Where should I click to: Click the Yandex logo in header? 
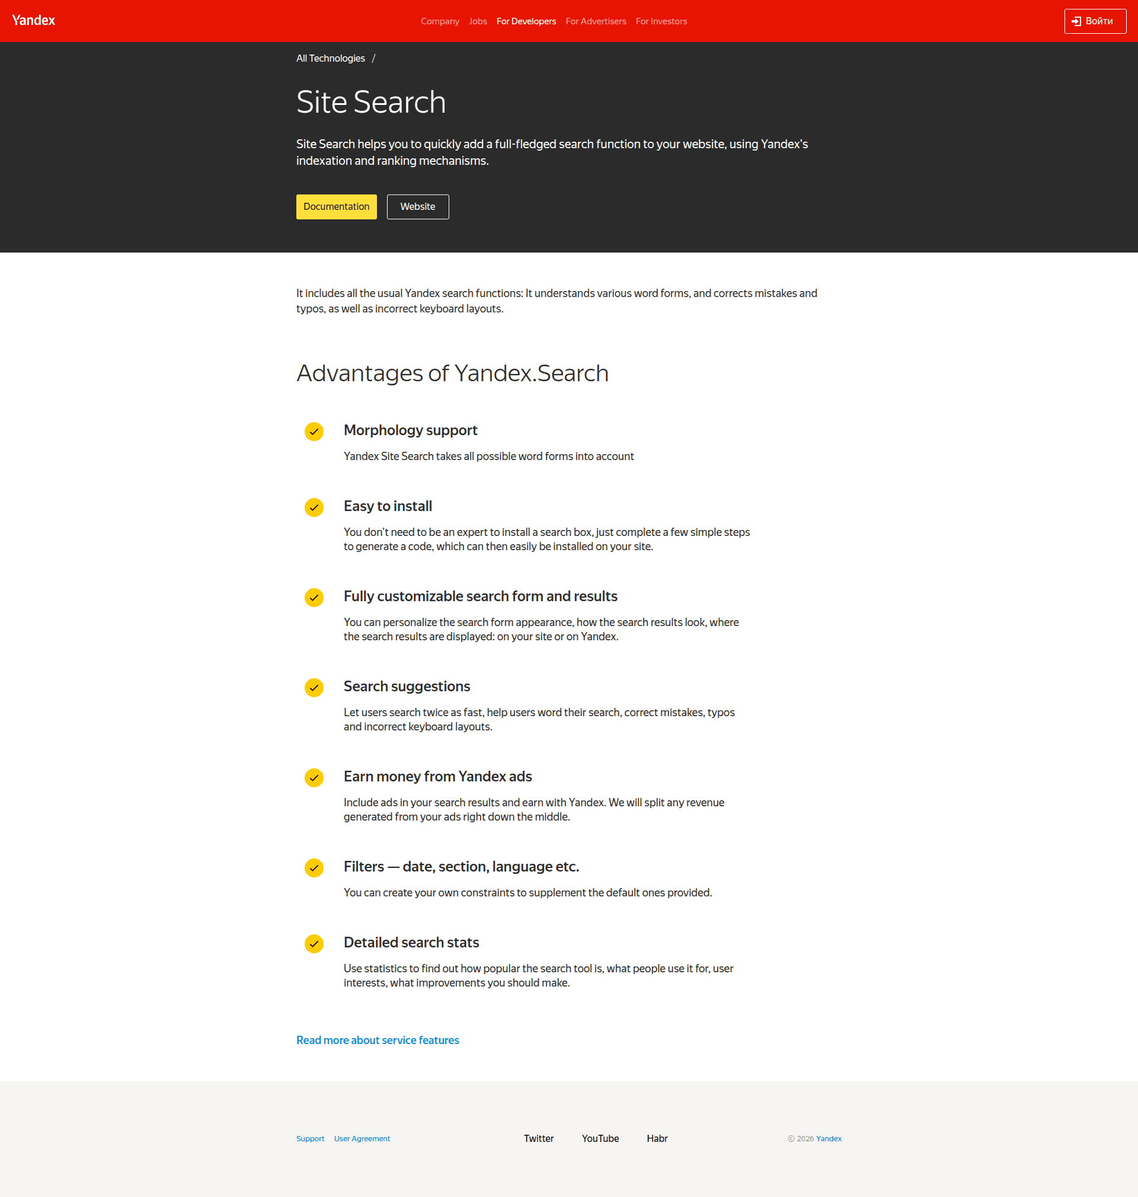tap(33, 21)
